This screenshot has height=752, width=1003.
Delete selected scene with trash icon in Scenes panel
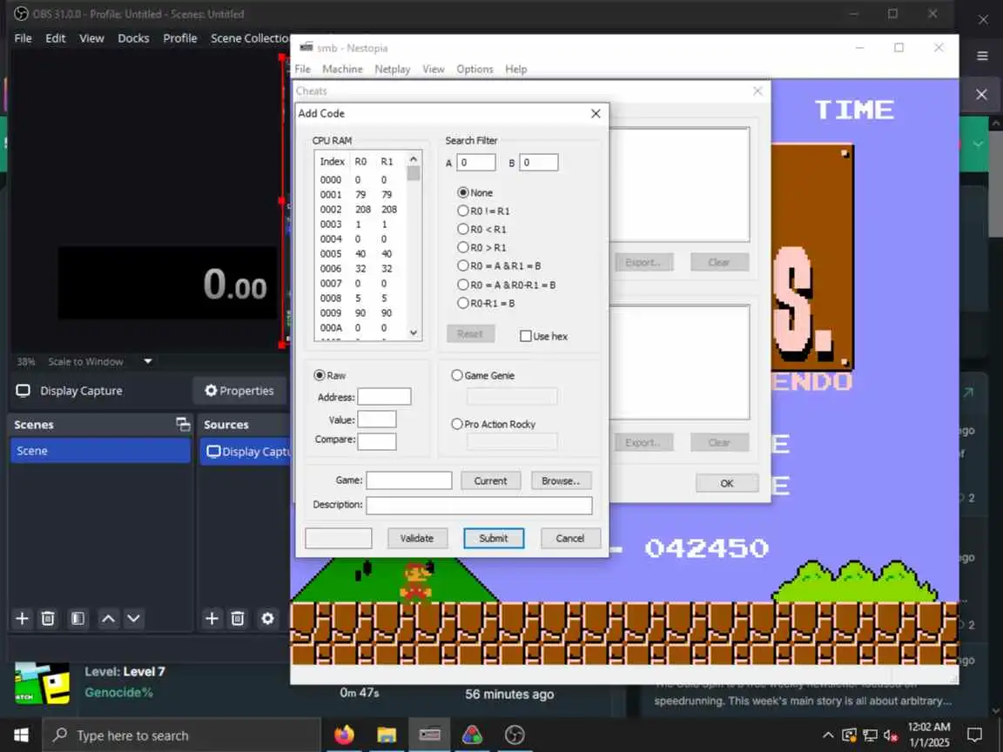pos(48,618)
